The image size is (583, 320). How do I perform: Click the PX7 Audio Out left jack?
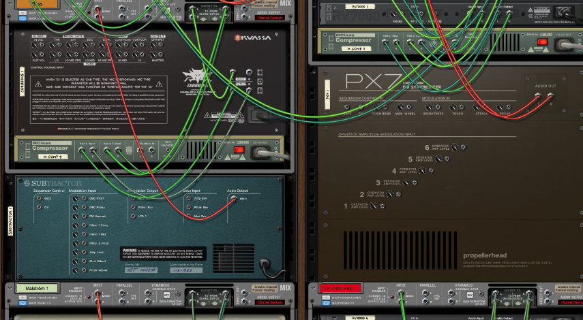tap(538, 96)
